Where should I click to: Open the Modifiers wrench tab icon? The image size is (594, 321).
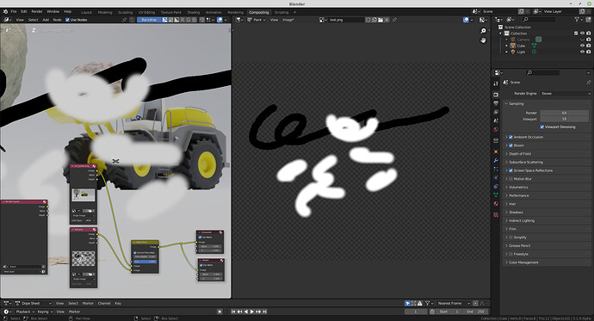[x=496, y=160]
